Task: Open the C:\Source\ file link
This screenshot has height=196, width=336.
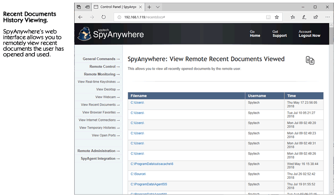Action: [x=138, y=174]
